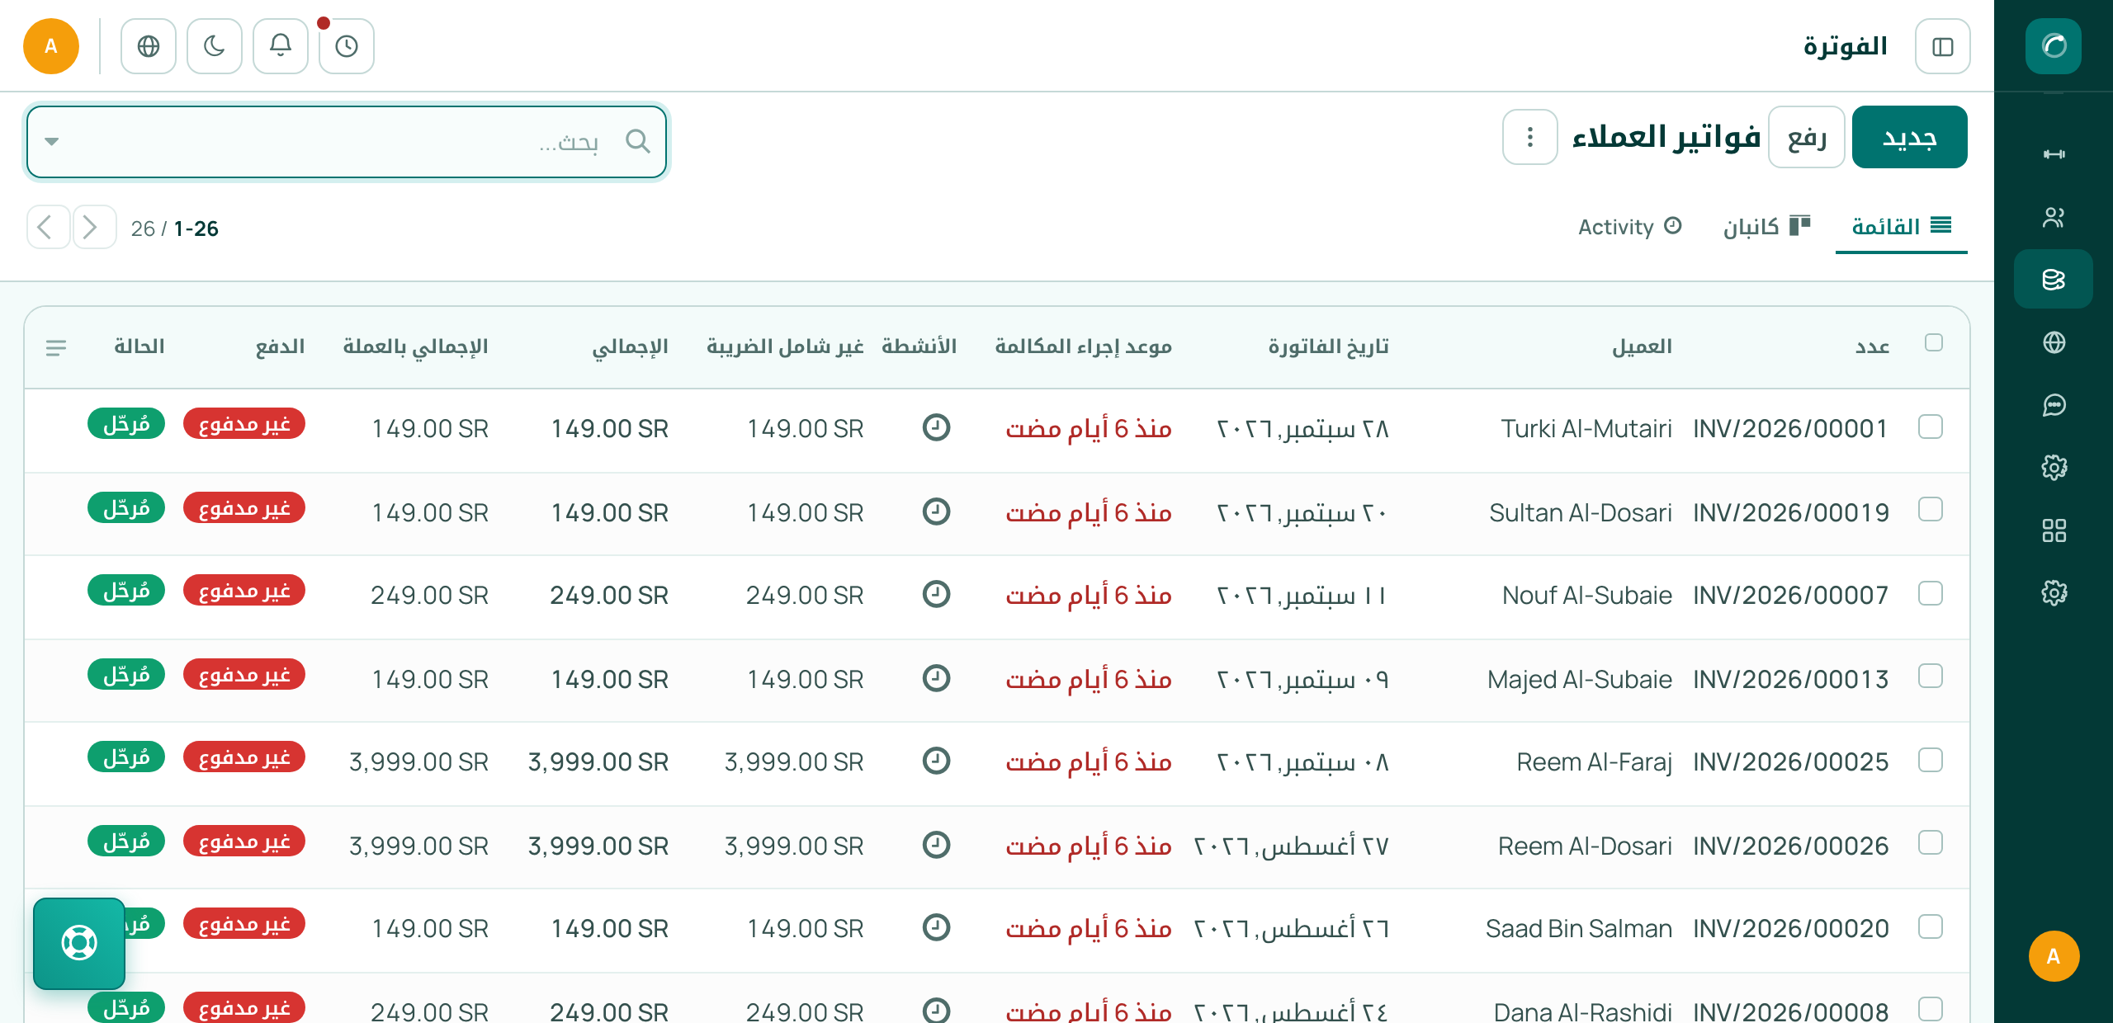Open the sidebar bottom user avatar
Image resolution: width=2113 pixels, height=1023 pixels.
tap(2054, 956)
